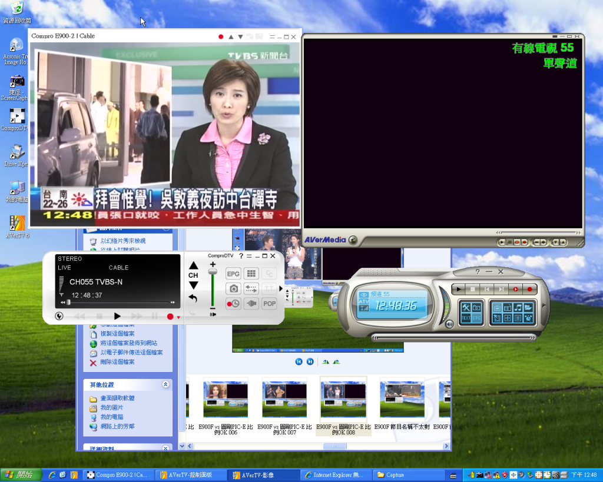This screenshot has height=482, width=603.
Task: Enable POP mode in ComproDTV
Action: [269, 304]
